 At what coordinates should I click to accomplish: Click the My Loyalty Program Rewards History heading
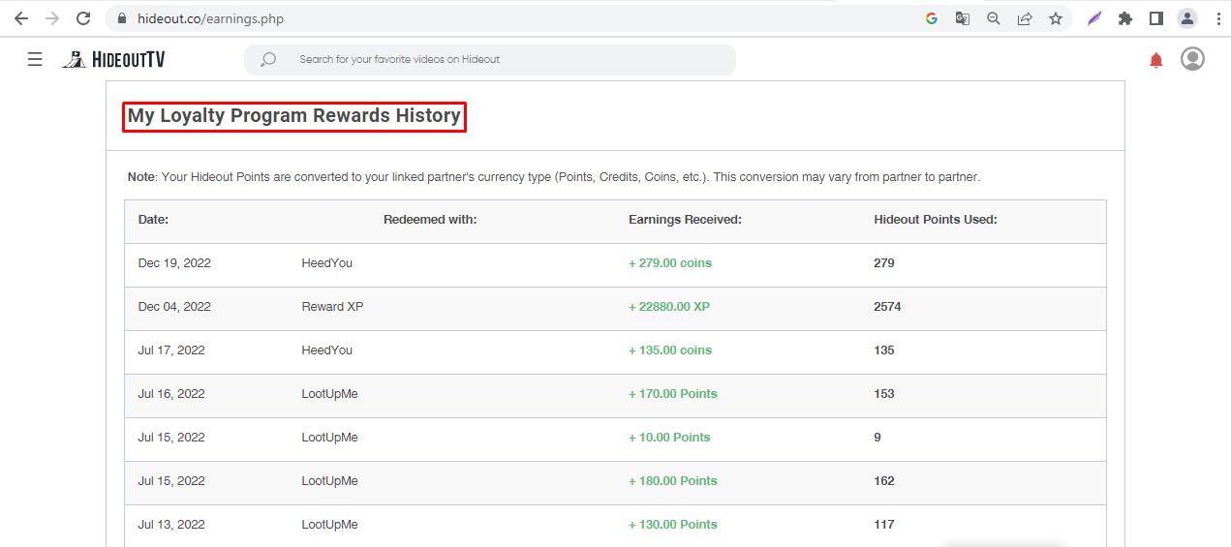294,116
